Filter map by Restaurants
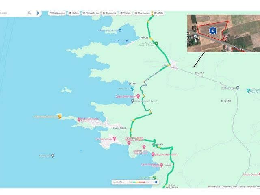Screen dimensions: 260x195 [x=57, y=13]
